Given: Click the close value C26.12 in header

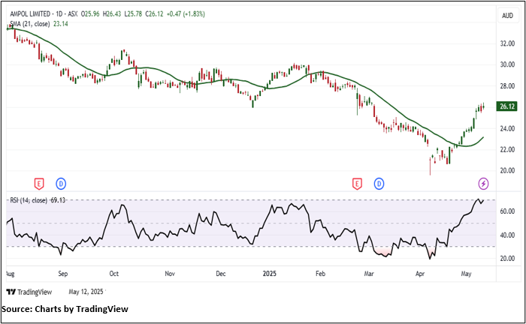Looking at the screenshot, I should tap(154, 14).
